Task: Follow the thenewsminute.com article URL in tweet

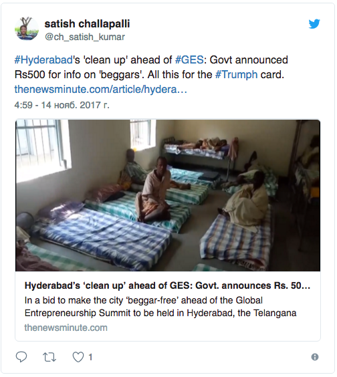Action: 100,89
